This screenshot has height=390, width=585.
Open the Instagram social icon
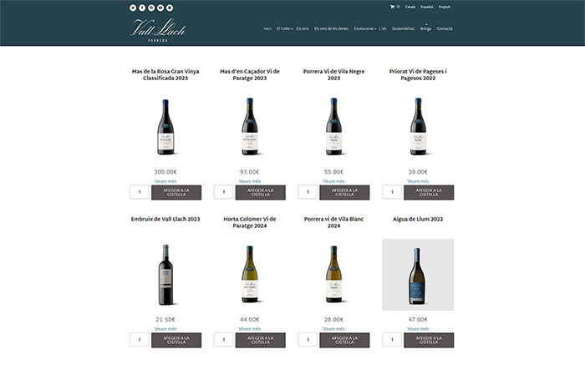150,8
